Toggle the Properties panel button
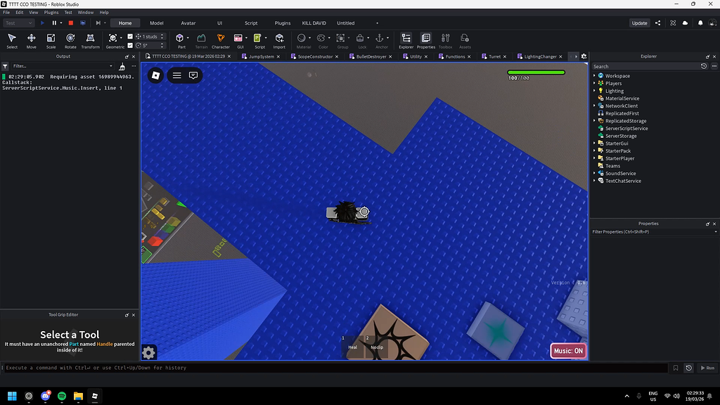This screenshot has height=405, width=720. point(425,40)
